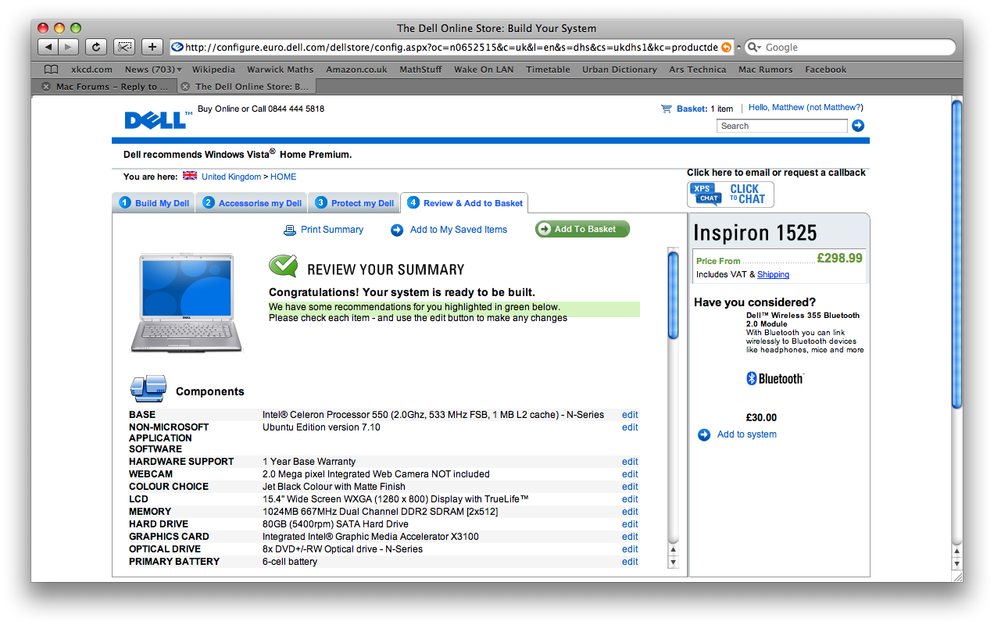The image size is (994, 625).
Task: Click HOME breadcrumb link
Action: (284, 177)
